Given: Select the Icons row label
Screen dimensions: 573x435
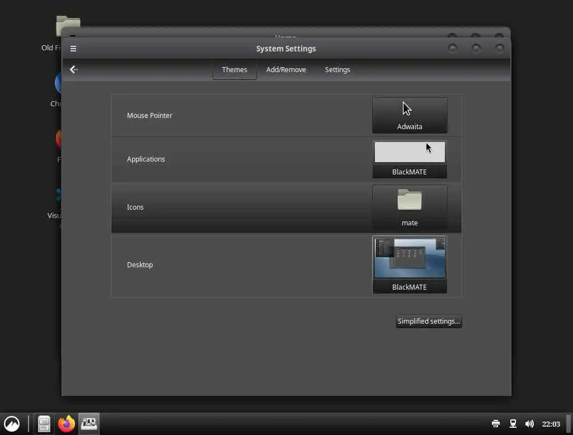Looking at the screenshot, I should point(135,207).
